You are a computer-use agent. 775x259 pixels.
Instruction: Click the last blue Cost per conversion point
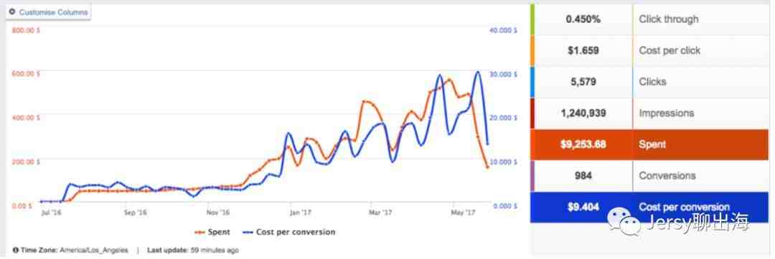488,143
